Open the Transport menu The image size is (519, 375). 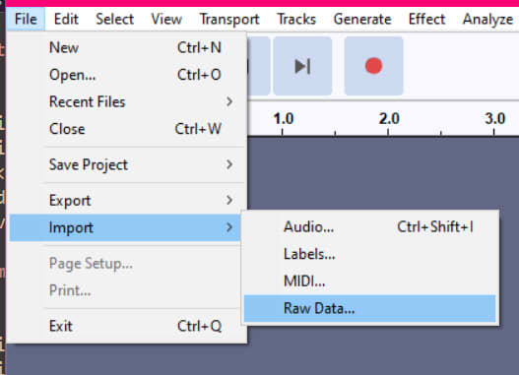229,19
